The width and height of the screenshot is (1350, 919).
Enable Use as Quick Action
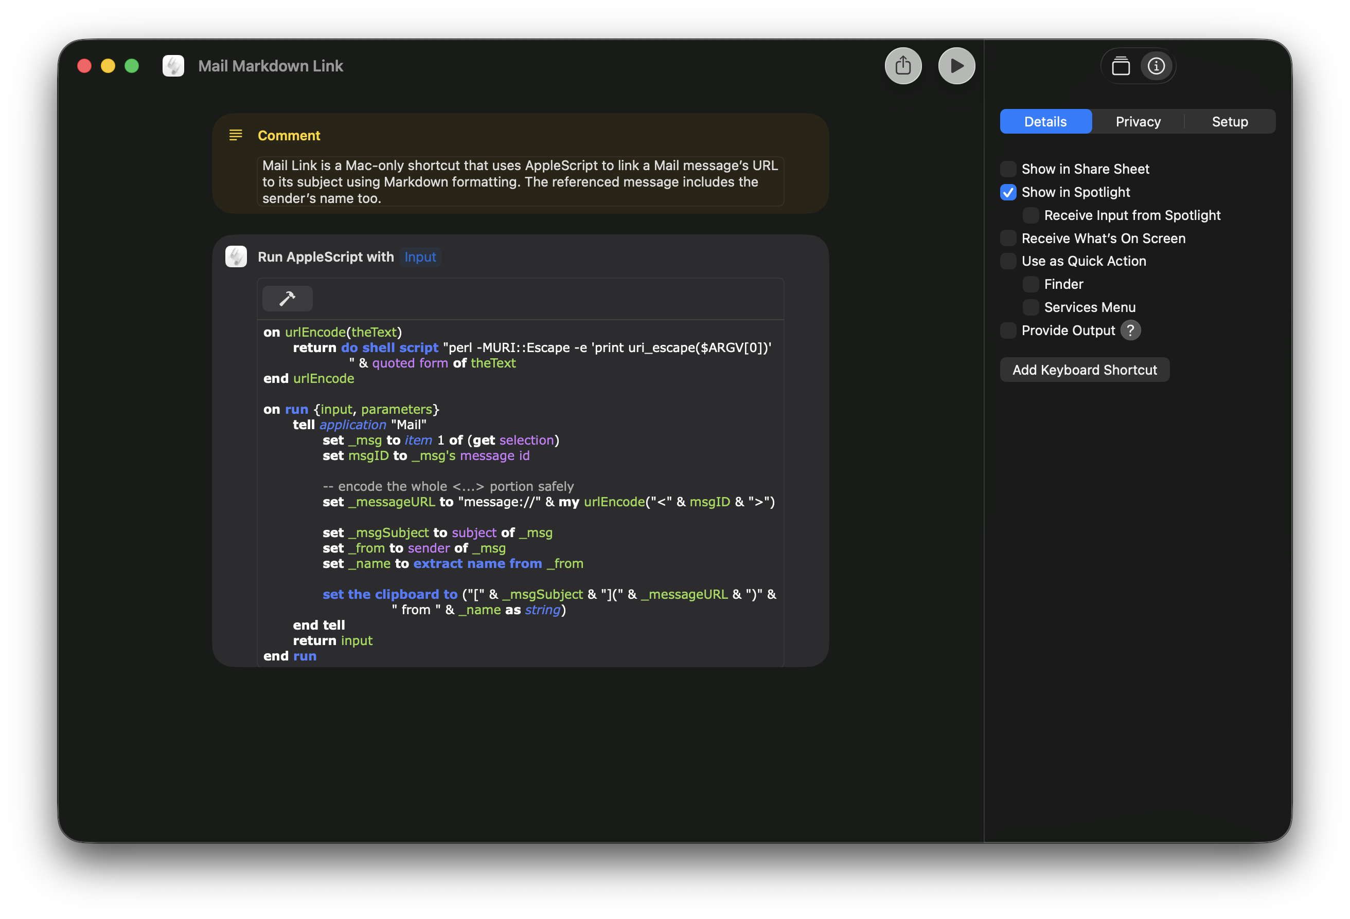pyautogui.click(x=1008, y=261)
